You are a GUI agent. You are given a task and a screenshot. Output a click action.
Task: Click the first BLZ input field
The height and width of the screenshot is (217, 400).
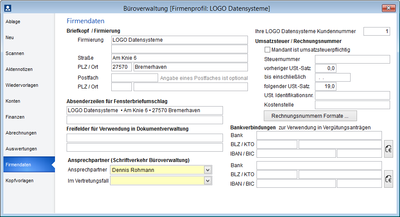(277, 144)
